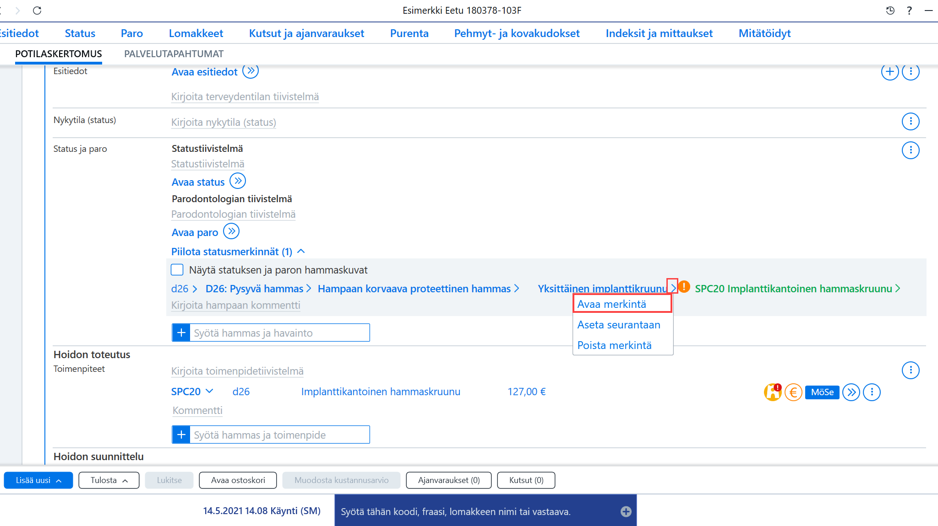938x526 pixels.
Task: Click the double-chevron icon next to Avaa status
Action: pyautogui.click(x=238, y=181)
